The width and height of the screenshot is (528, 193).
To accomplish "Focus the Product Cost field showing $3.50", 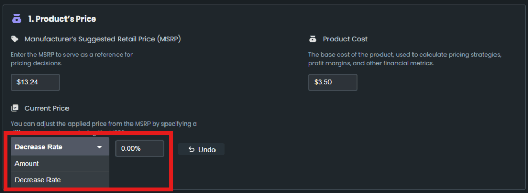I will click(333, 82).
